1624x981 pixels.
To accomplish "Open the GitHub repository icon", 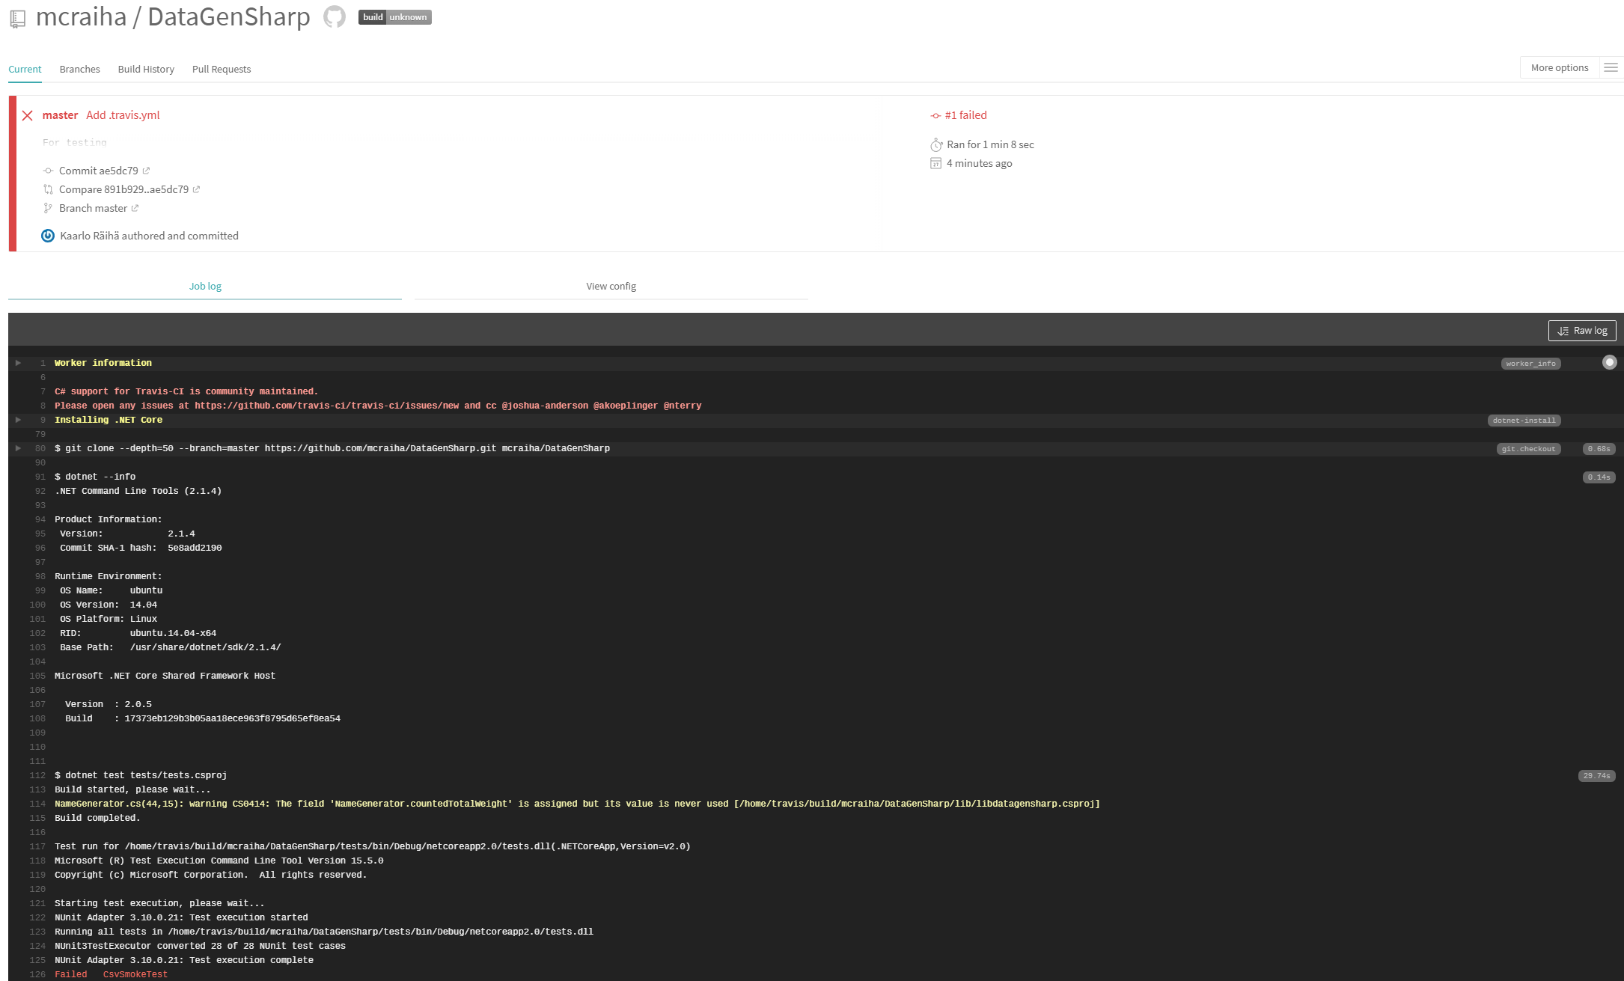I will [x=335, y=16].
